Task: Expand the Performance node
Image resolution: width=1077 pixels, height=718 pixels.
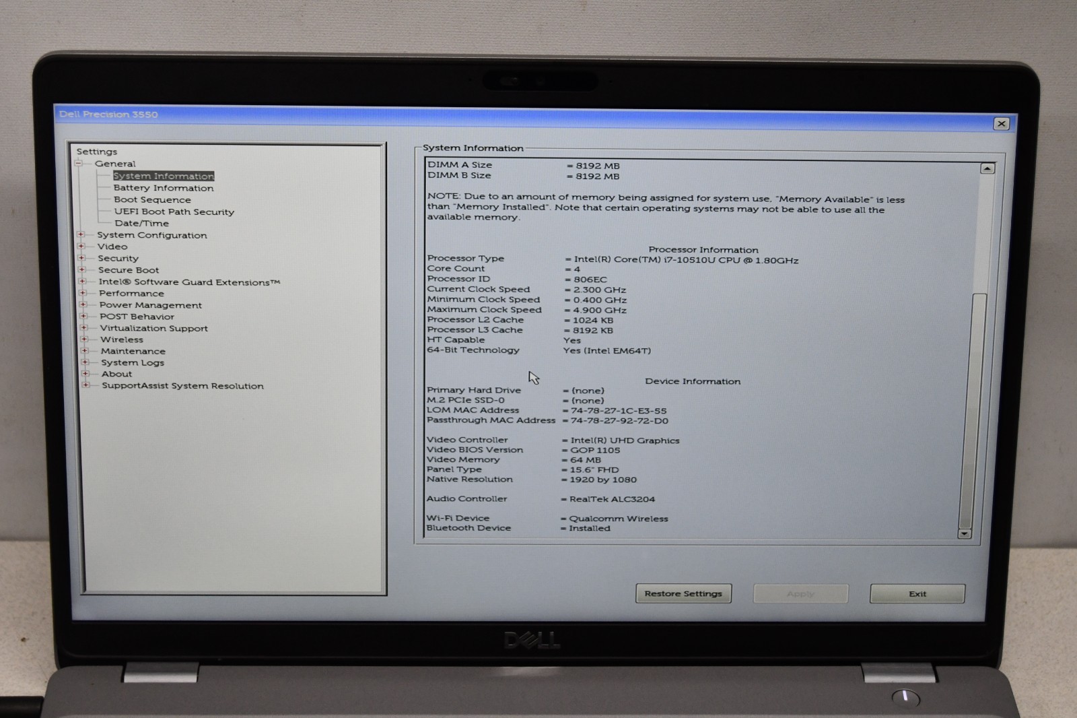Action: [x=83, y=293]
